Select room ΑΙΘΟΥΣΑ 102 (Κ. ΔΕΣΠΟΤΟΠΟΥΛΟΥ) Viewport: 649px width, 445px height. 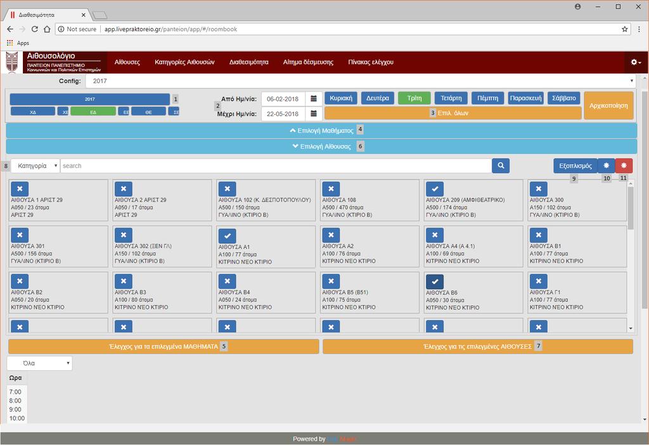click(228, 189)
